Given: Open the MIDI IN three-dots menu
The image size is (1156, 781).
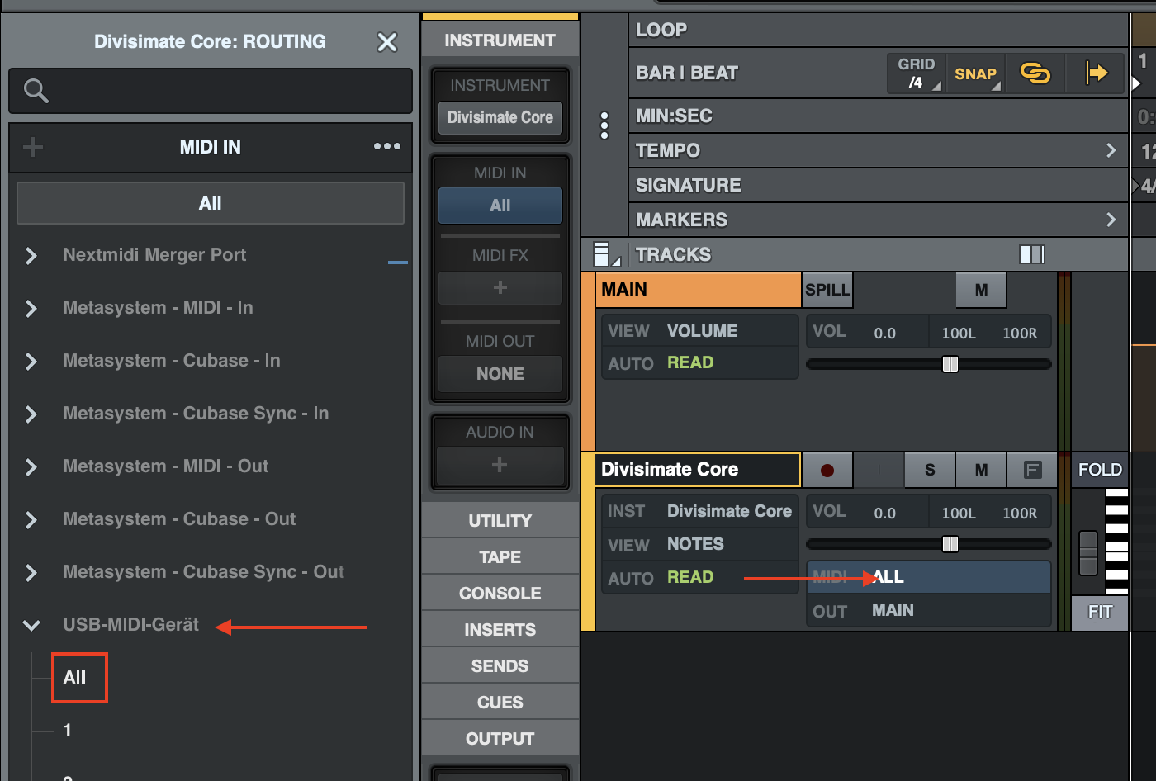Looking at the screenshot, I should pos(386,147).
